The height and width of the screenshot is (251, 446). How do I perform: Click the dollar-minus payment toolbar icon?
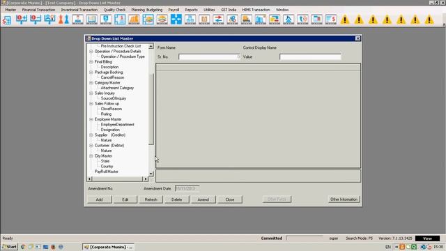click(x=36, y=20)
